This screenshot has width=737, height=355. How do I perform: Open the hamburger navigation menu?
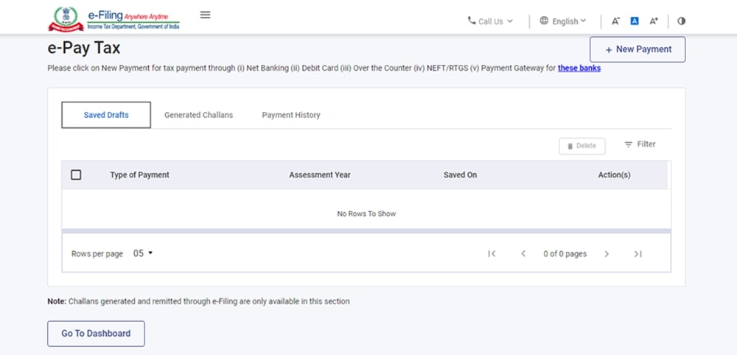pyautogui.click(x=206, y=15)
